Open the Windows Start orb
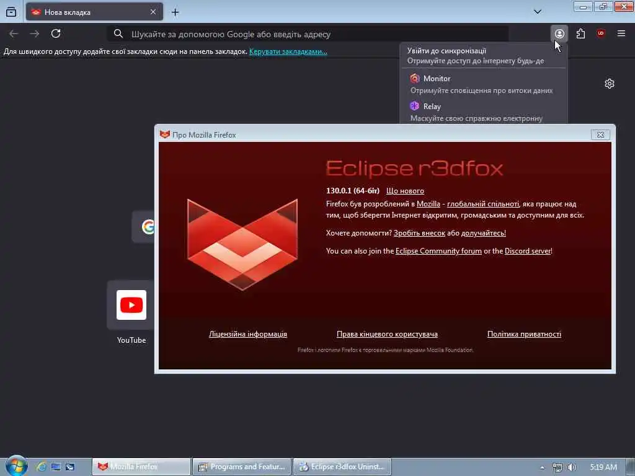635x476 pixels. coord(16,466)
